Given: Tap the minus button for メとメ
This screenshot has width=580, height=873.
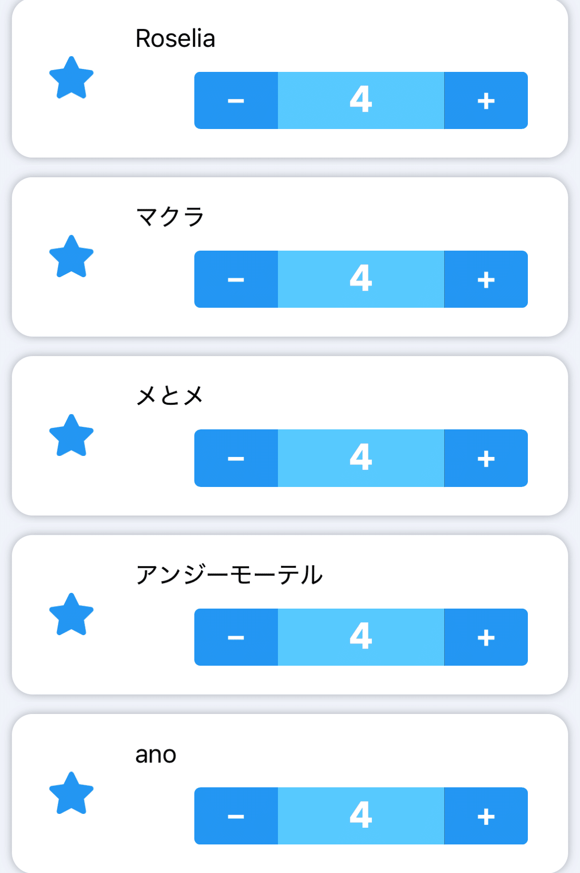Looking at the screenshot, I should pos(236,458).
